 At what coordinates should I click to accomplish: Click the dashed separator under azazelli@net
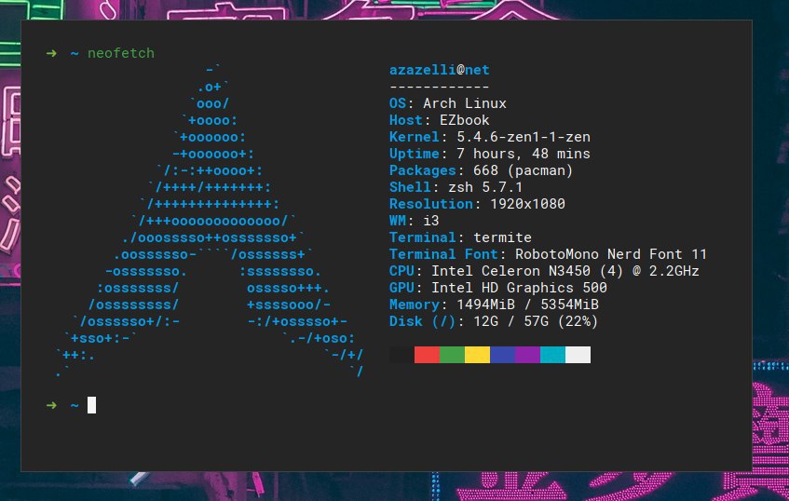[440, 87]
